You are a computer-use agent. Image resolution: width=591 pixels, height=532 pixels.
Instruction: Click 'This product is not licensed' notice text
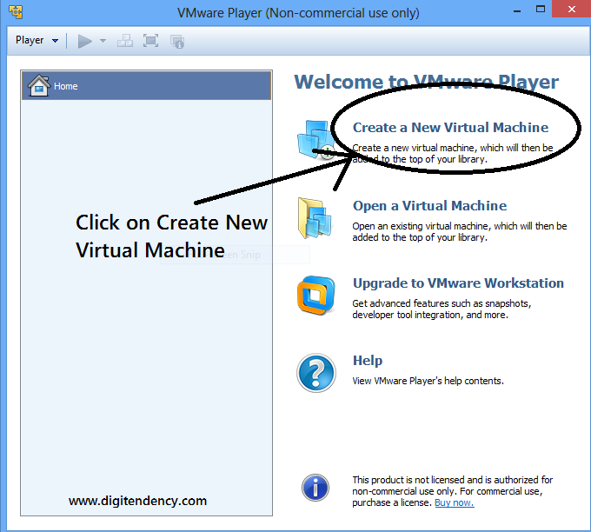[x=452, y=491]
